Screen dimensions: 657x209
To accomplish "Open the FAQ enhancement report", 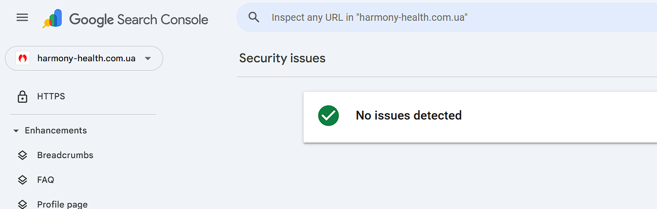I will (x=45, y=180).
